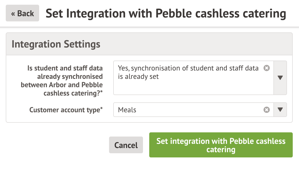Click the Meals combo box value

point(127,110)
